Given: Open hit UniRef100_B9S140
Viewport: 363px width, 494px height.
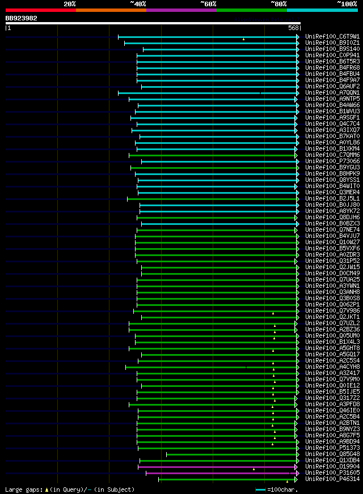Looking at the screenshot, I should 332,49.
